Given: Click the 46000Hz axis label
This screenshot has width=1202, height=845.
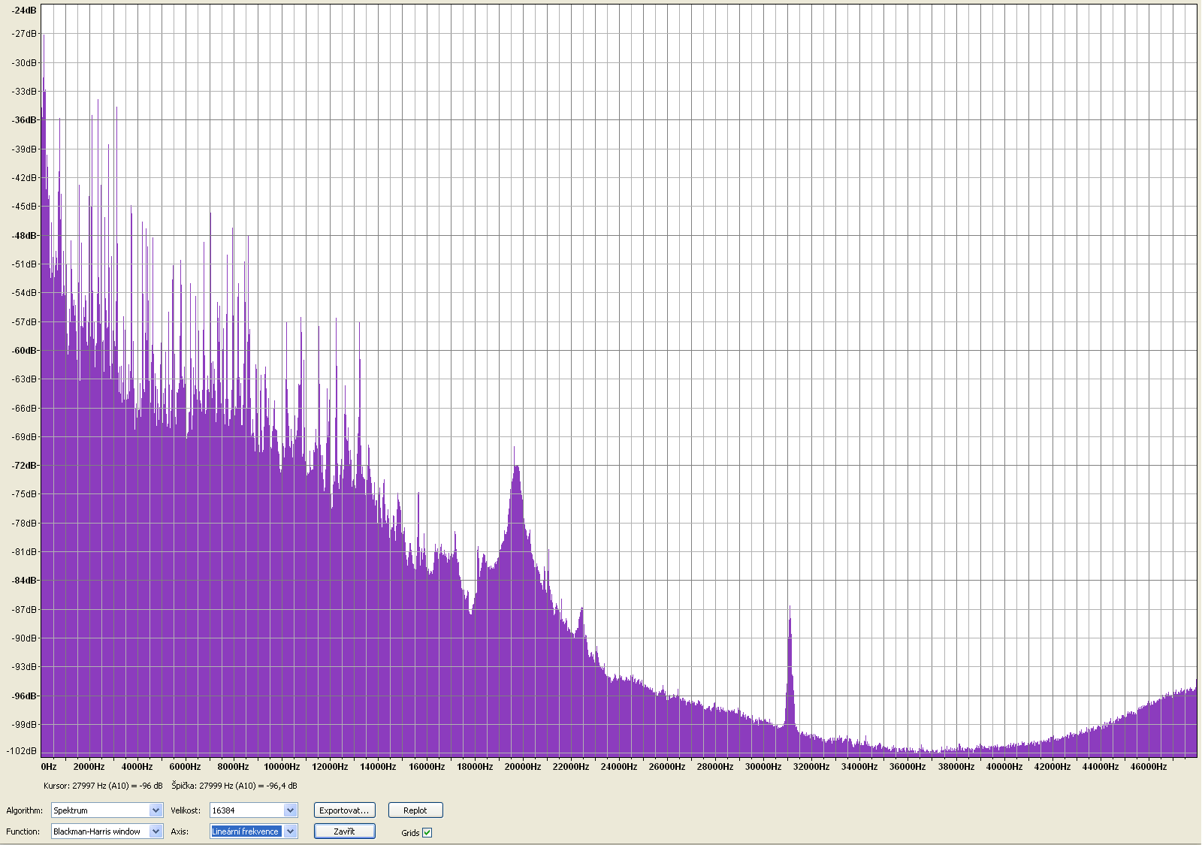Looking at the screenshot, I should coord(1149,767).
